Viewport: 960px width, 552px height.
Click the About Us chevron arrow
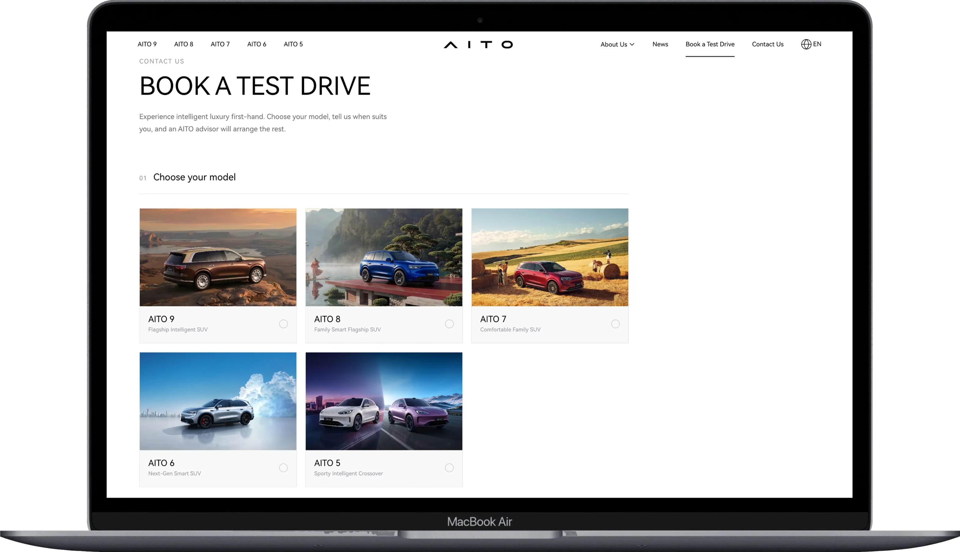pos(632,44)
